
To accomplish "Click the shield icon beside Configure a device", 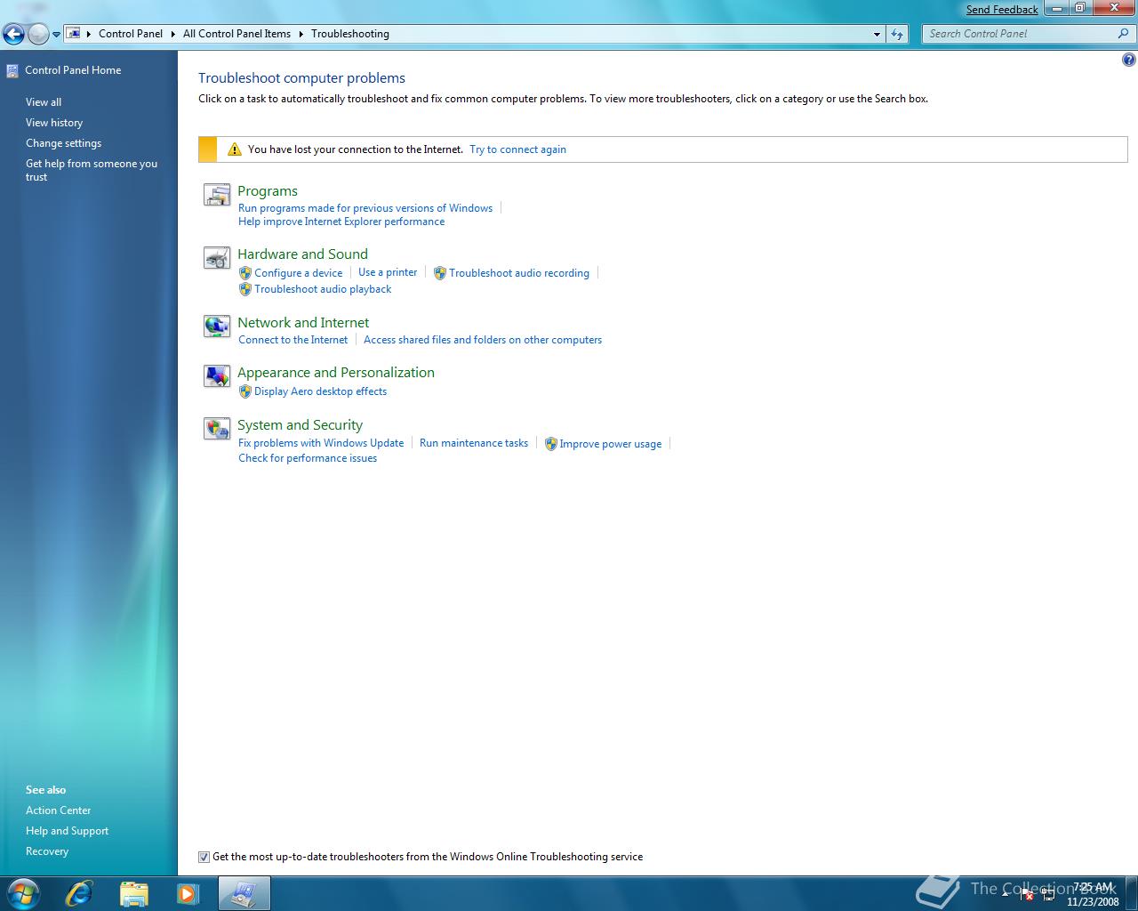I will (245, 273).
